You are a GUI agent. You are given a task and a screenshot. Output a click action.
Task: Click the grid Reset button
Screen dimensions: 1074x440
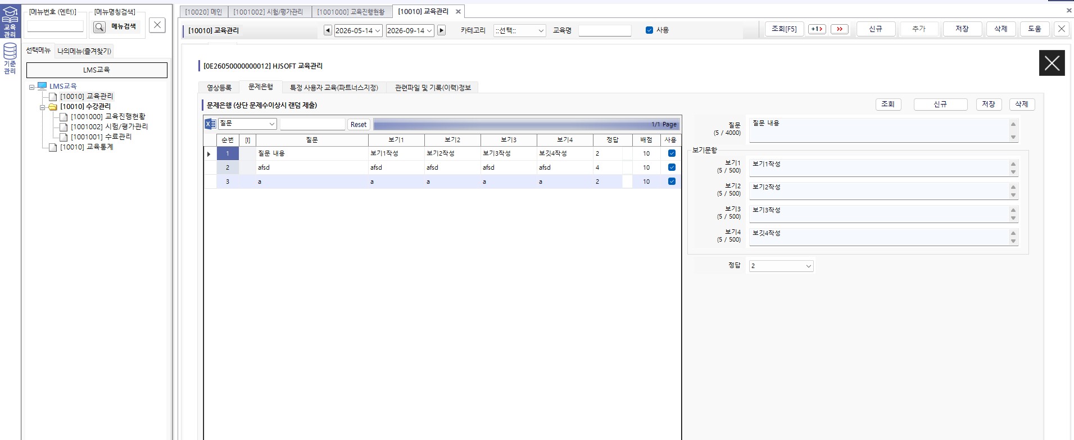359,124
